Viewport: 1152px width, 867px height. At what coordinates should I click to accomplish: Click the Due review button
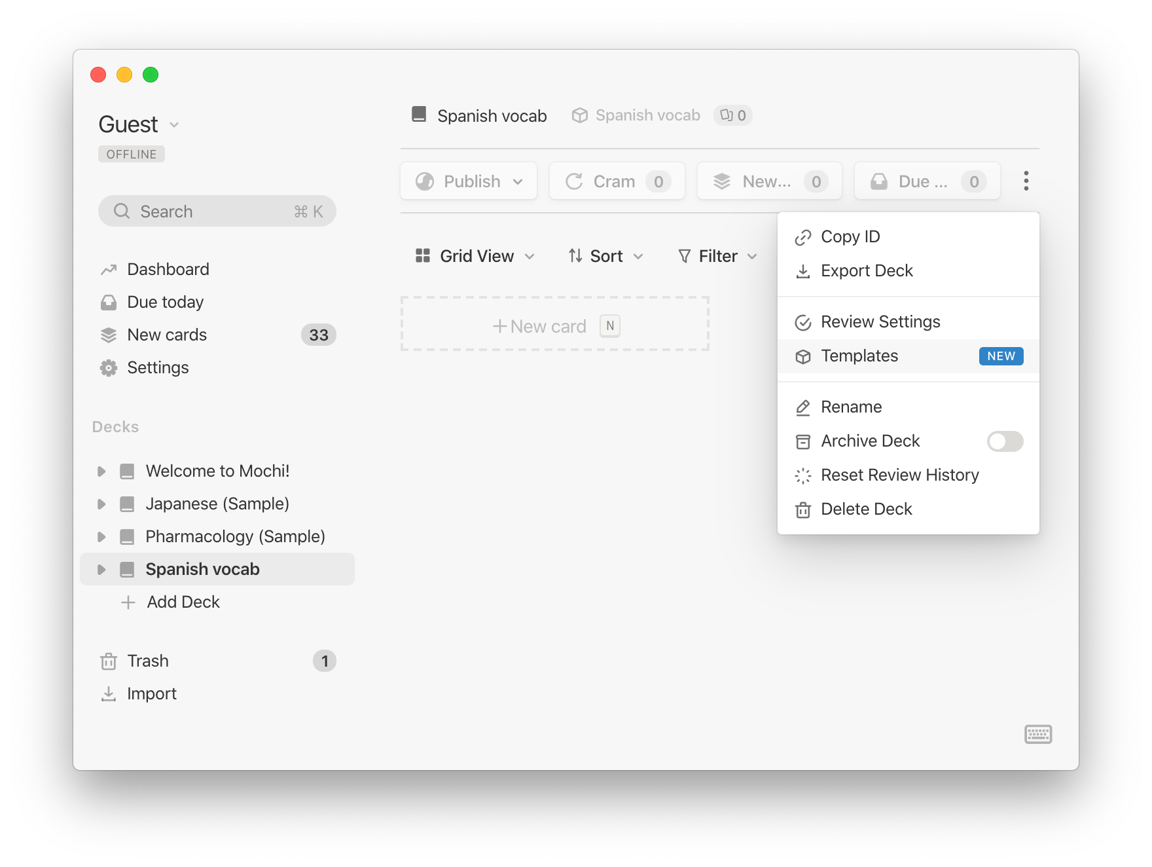927,181
